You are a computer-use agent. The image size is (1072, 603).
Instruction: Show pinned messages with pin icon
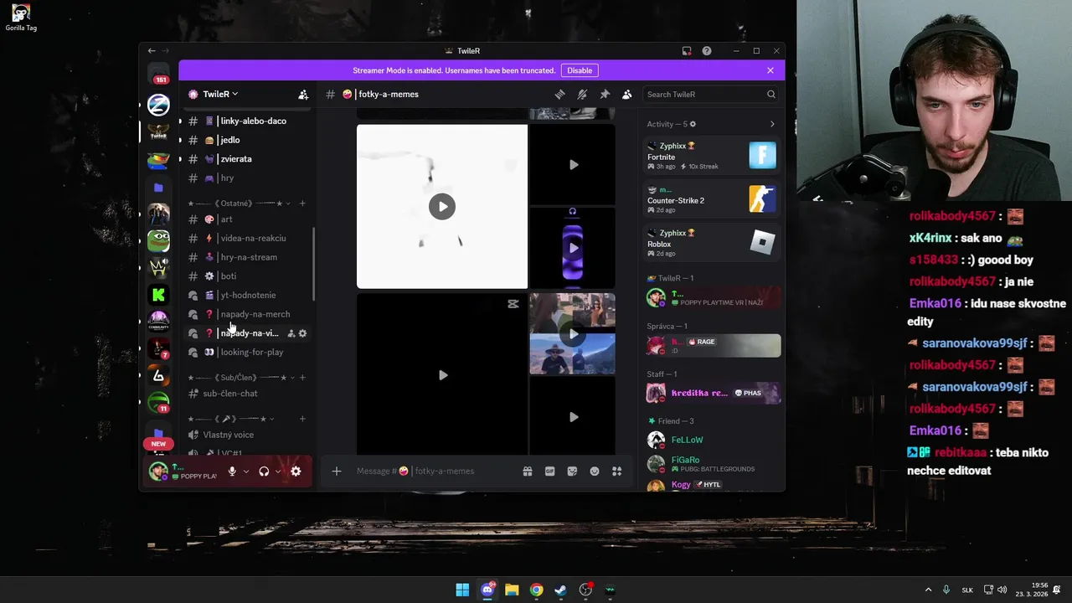pyautogui.click(x=605, y=95)
